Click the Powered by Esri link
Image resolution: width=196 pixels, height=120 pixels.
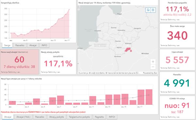point(150,73)
